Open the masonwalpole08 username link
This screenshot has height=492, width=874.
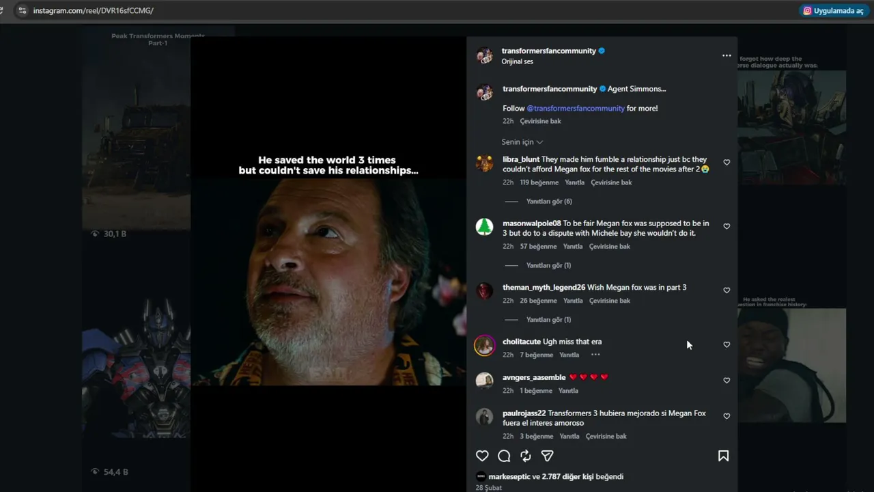click(532, 223)
